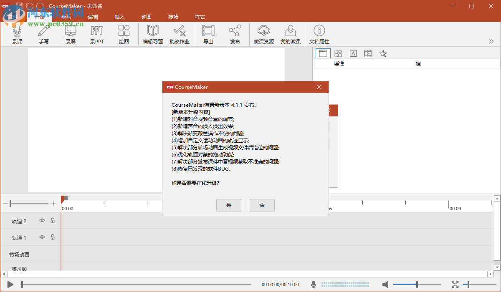Open the text properties panel tab
The width and height of the screenshot is (501, 292).
click(353, 53)
